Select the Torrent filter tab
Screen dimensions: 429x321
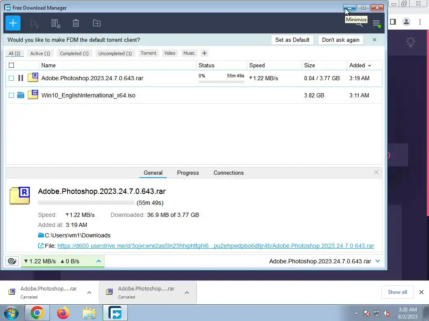pyautogui.click(x=148, y=53)
